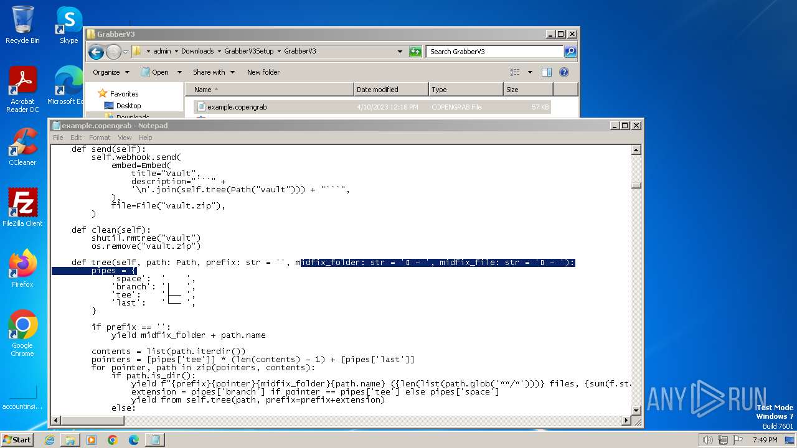Expand the view options dropdown arrow
The image size is (797, 448).
coord(530,72)
